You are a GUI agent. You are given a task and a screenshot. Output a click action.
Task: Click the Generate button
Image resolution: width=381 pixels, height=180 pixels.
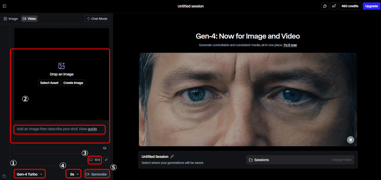97,174
